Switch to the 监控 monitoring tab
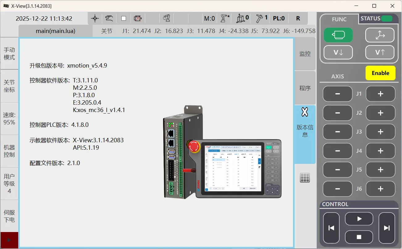This screenshot has height=249, width=402. coord(305,54)
